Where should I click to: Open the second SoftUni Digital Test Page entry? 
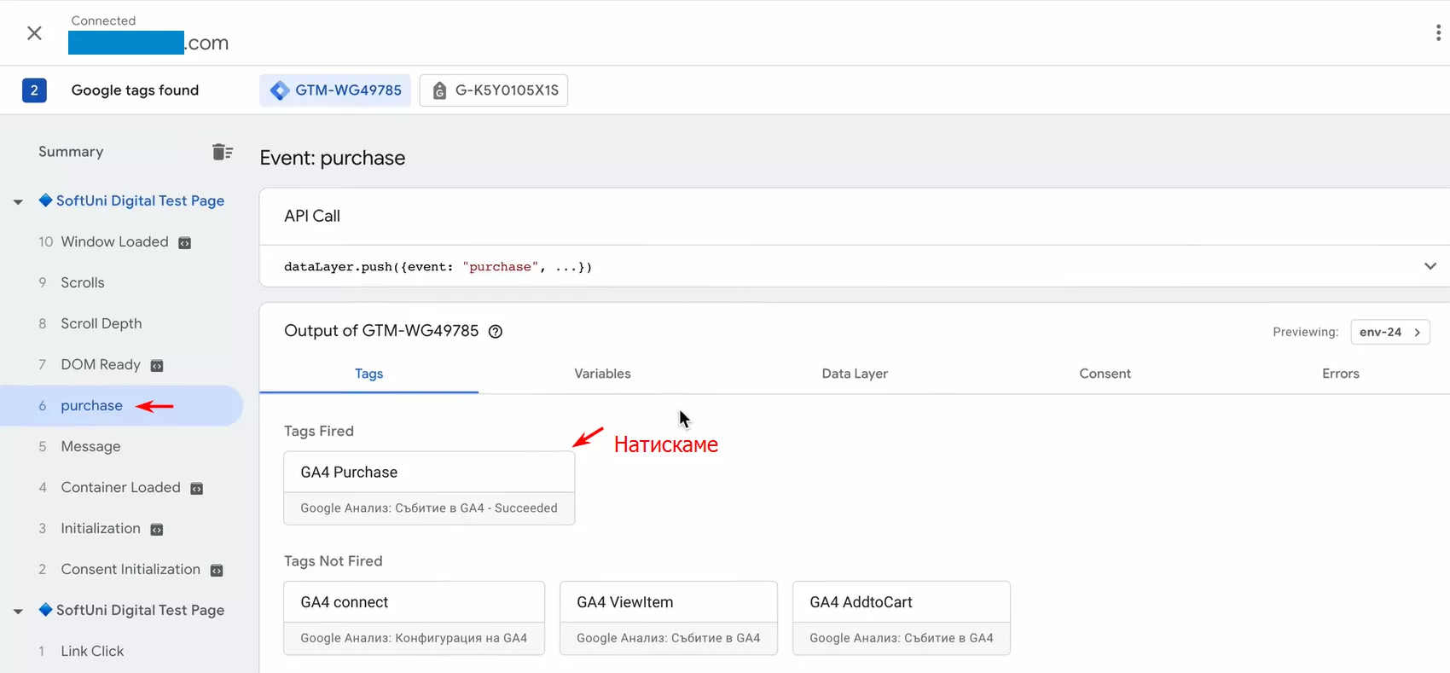point(140,610)
